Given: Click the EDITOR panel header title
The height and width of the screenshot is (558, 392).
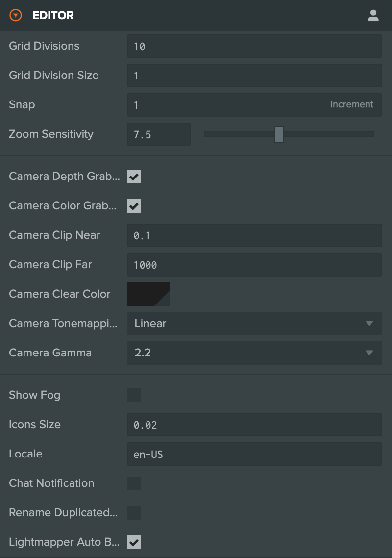Looking at the screenshot, I should [53, 15].
